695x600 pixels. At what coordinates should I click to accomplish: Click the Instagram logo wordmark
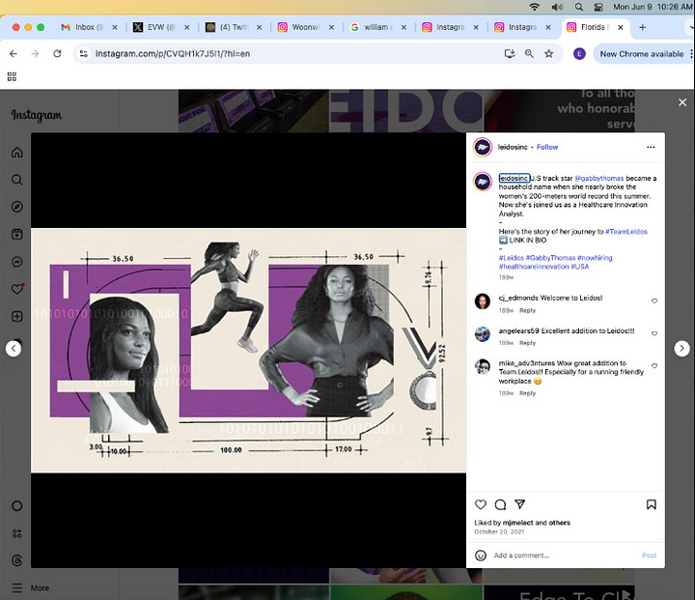click(x=37, y=115)
